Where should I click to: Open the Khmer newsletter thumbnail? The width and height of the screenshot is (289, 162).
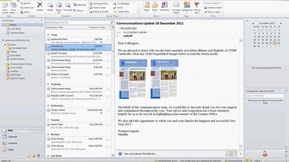point(164,79)
